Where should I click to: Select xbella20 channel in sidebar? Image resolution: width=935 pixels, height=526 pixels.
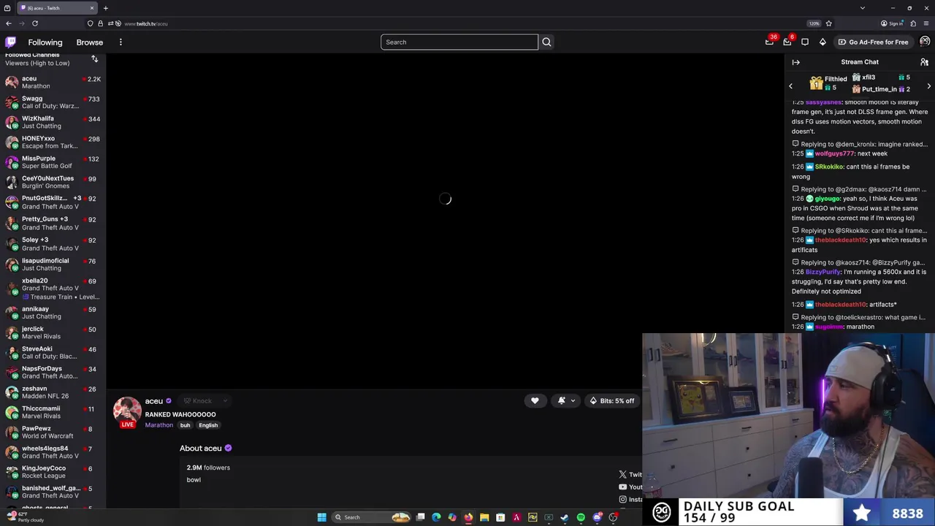coord(53,289)
